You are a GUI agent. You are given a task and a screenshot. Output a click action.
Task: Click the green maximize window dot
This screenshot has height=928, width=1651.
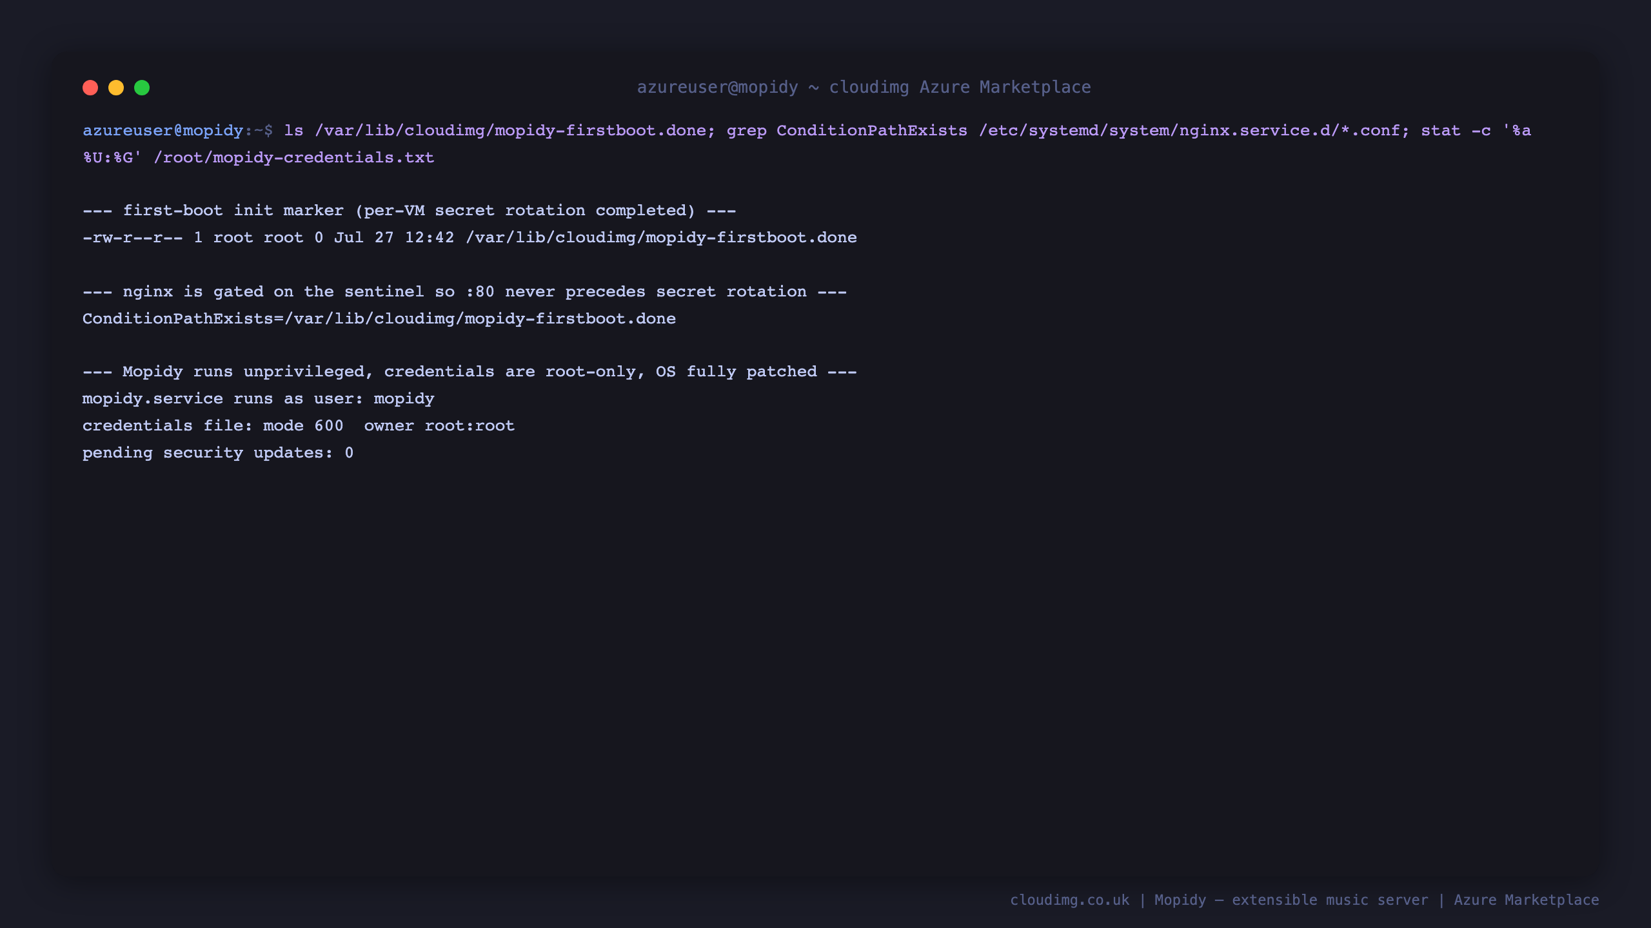click(142, 88)
